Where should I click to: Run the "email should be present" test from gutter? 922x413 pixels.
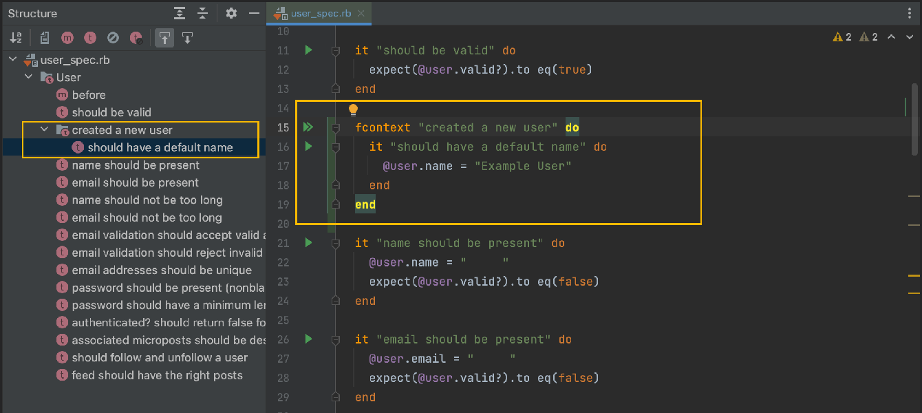pyautogui.click(x=308, y=339)
